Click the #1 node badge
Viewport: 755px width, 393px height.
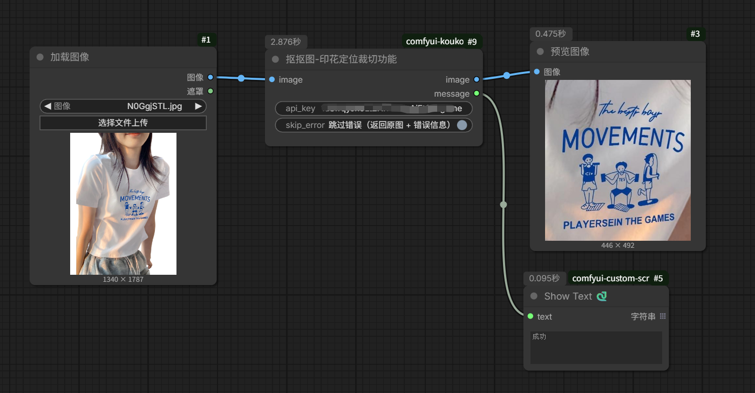point(206,40)
